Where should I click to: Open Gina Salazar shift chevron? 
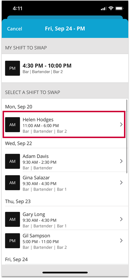click(121, 183)
